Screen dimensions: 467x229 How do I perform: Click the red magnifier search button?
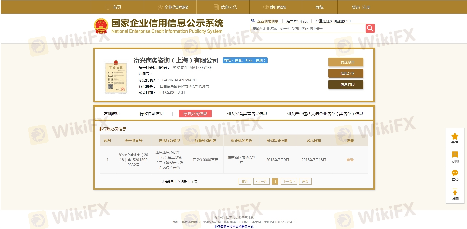[370, 28]
